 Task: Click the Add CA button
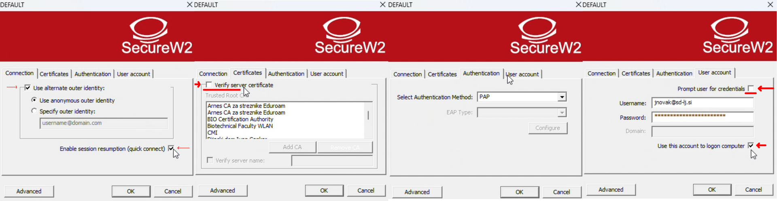point(292,147)
